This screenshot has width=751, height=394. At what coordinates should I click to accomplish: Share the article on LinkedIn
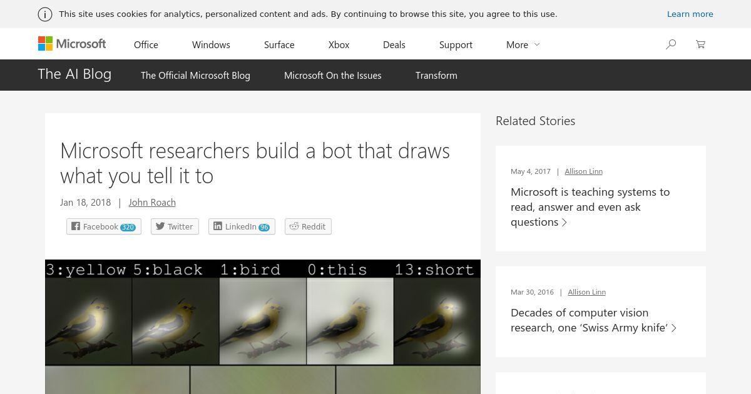(x=242, y=226)
